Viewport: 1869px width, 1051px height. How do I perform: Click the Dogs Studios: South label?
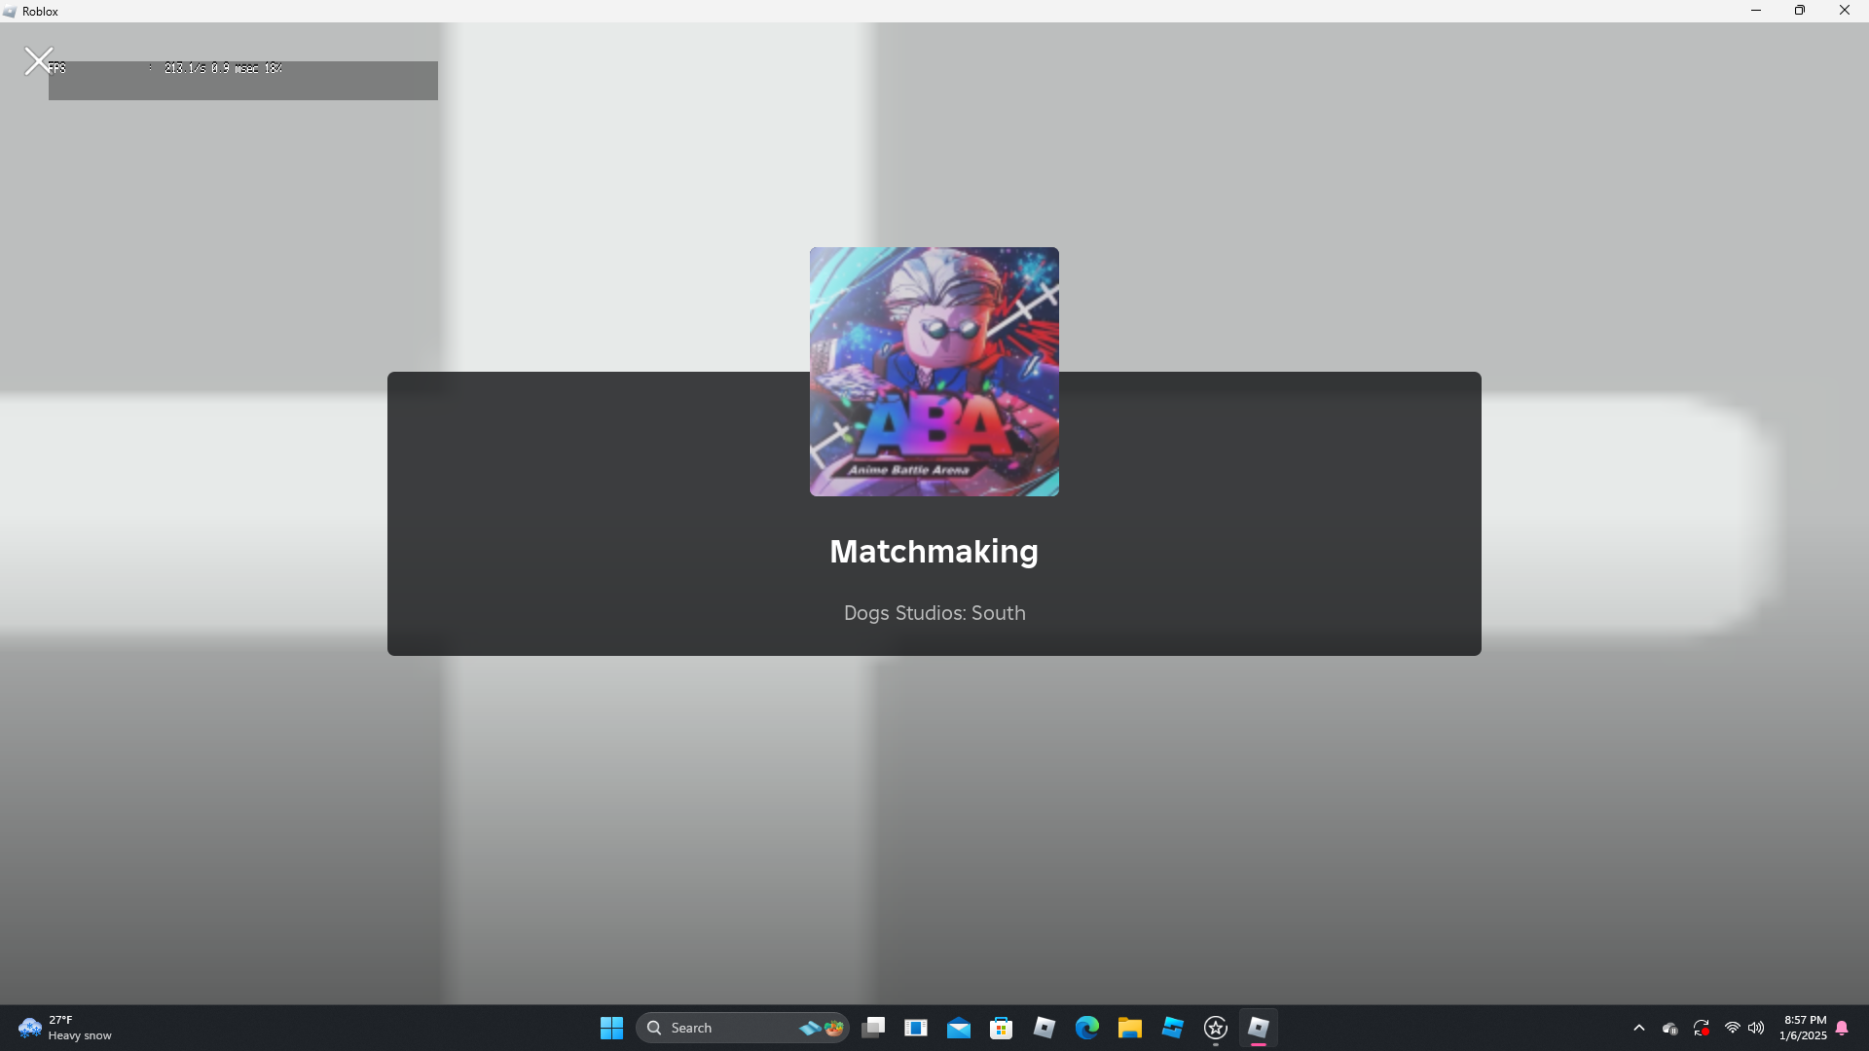934,613
